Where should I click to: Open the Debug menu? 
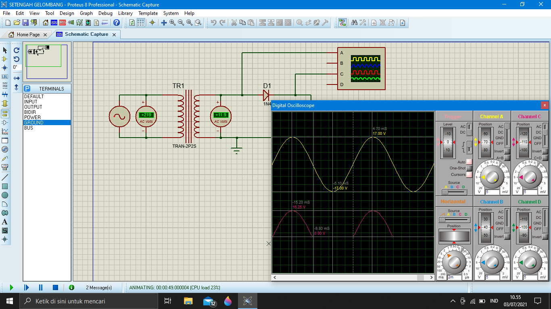click(x=106, y=13)
